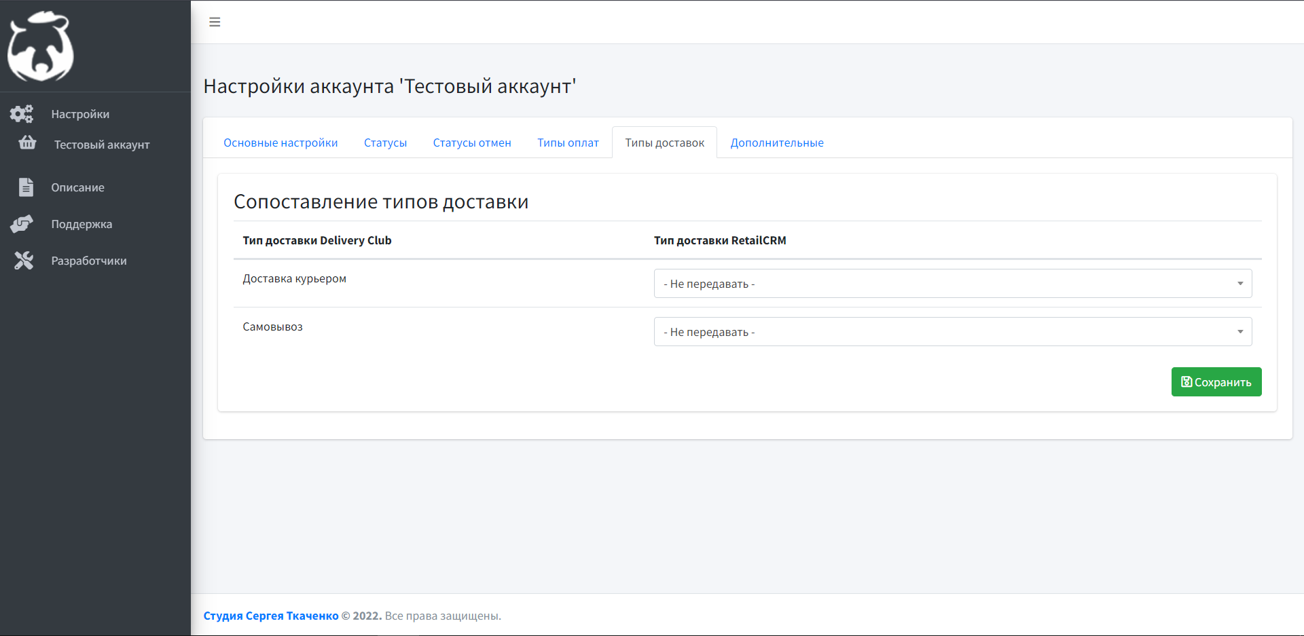Open the RetailCRM dropdown for Доставка курьером

click(953, 284)
